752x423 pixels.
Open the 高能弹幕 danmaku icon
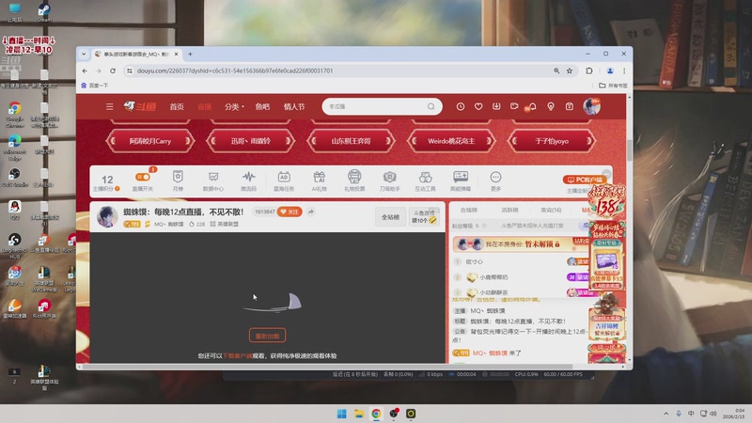click(461, 180)
